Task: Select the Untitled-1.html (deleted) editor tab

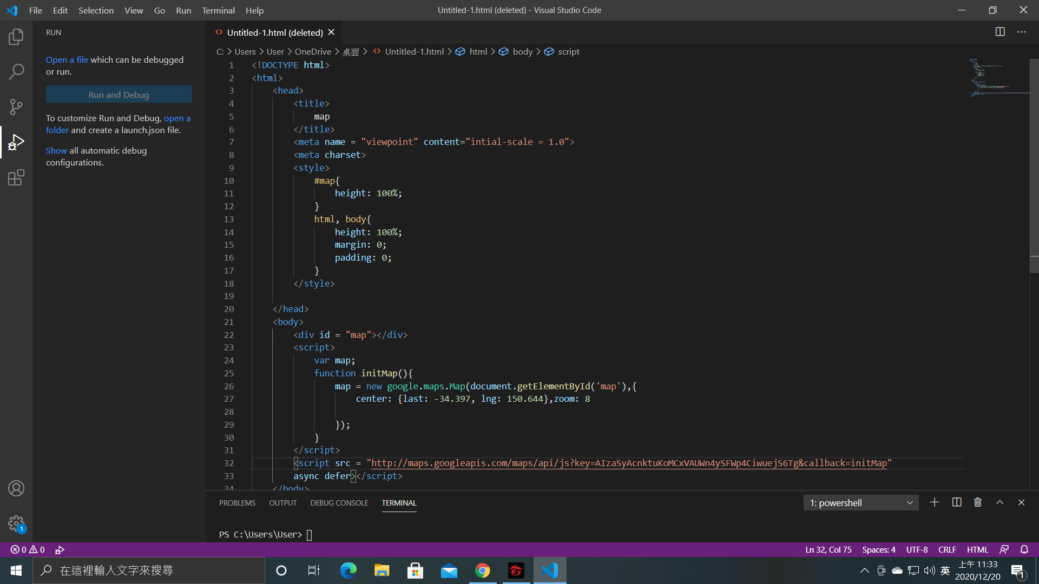Action: [x=274, y=32]
